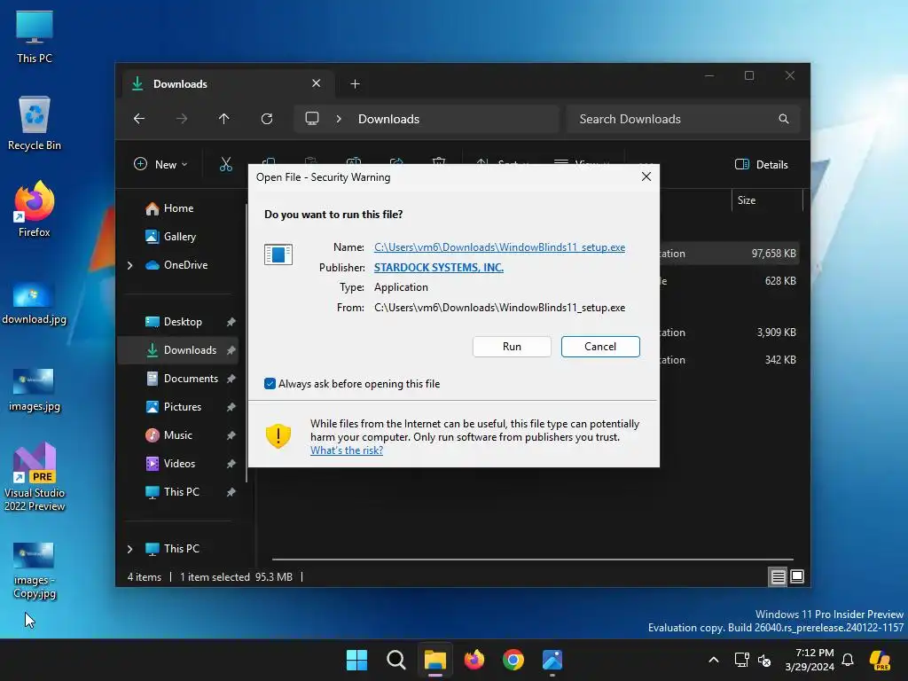
Task: Click the pin icon next to Music
Action: (231, 434)
